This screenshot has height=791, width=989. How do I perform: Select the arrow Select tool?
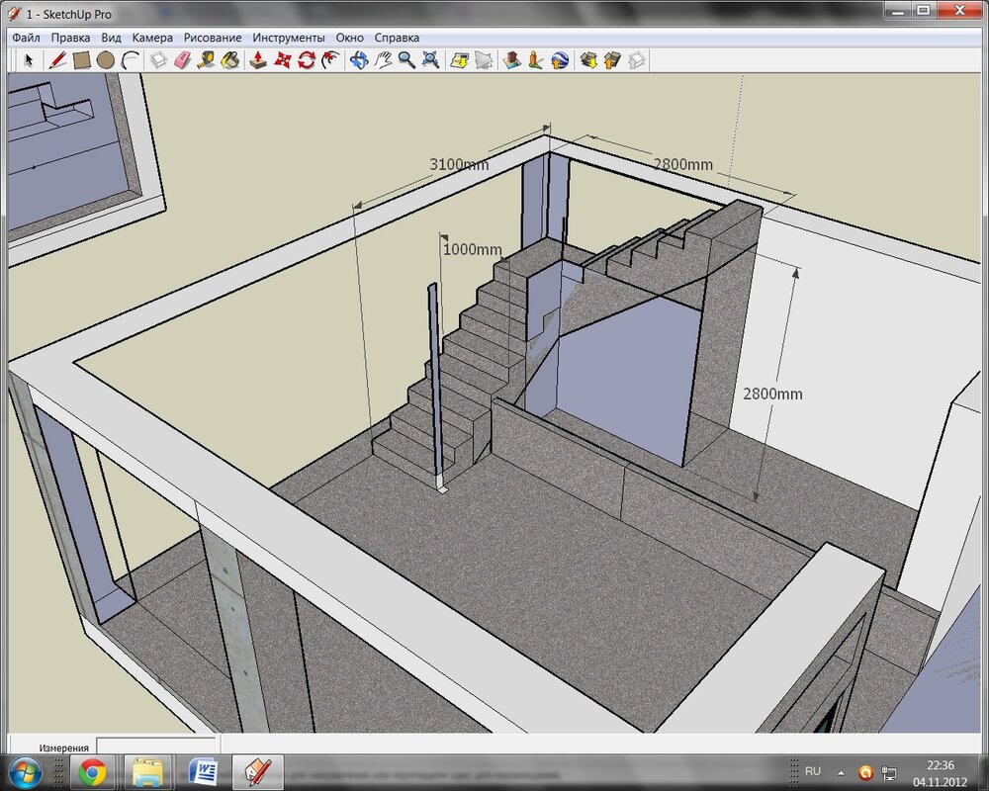[29, 60]
